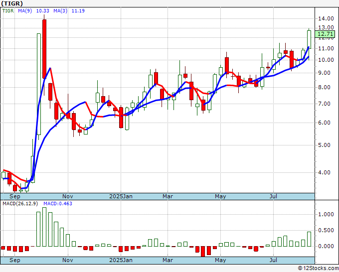Click the 6.00 price axis label
339x272 pixels.
pos(324,123)
